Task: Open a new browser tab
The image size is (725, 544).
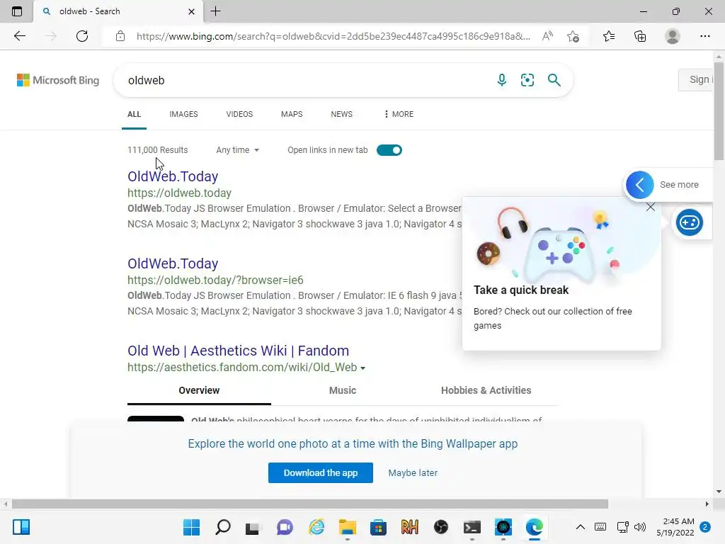Action: (215, 11)
